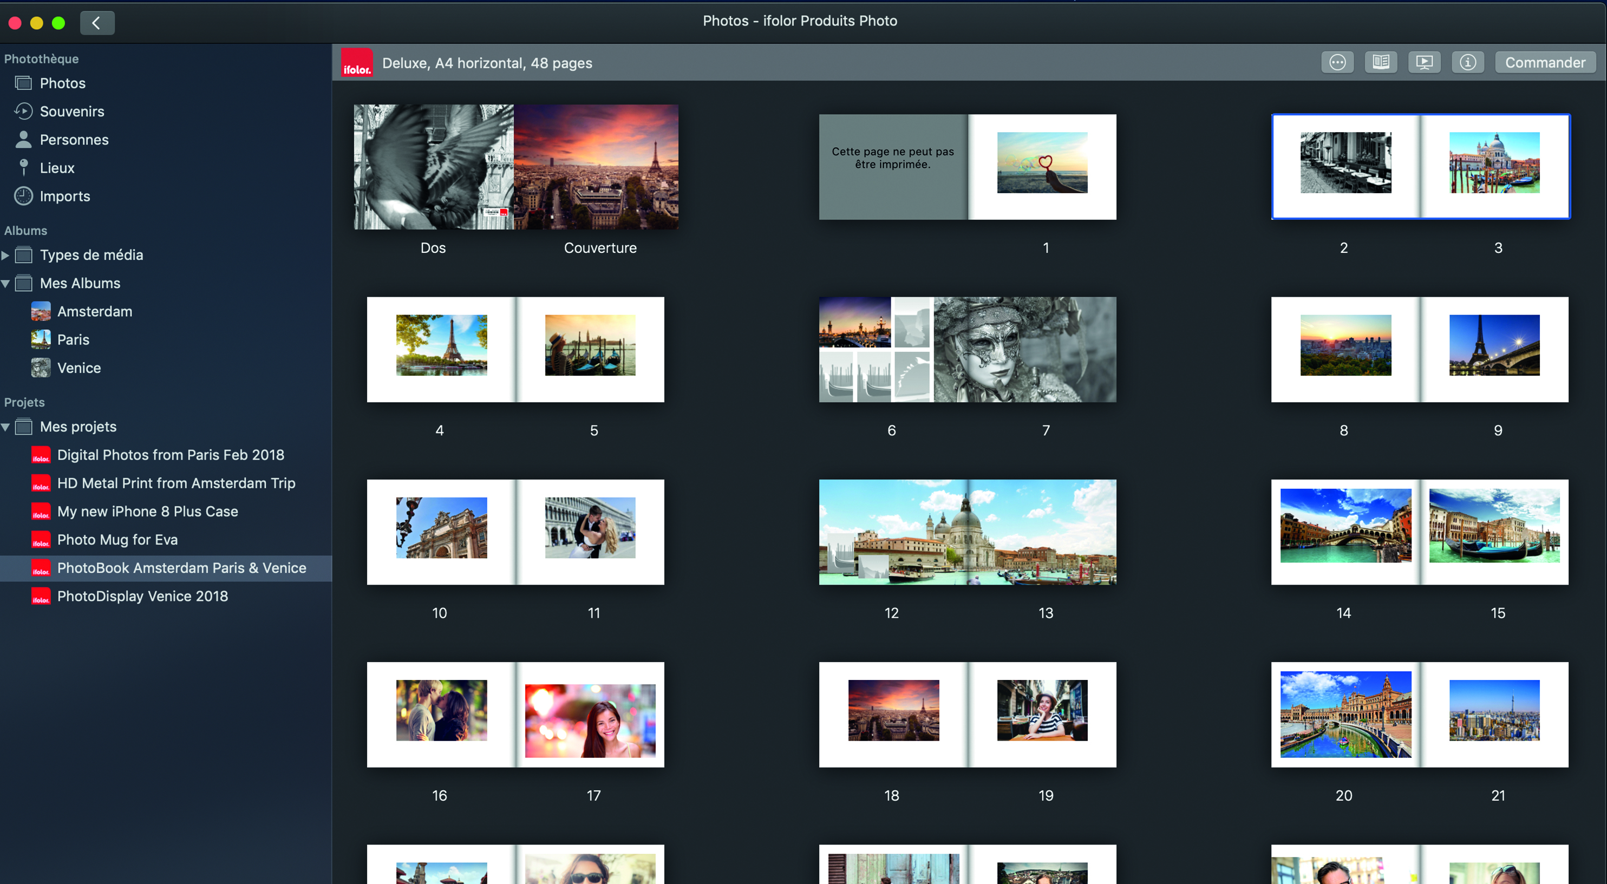
Task: Select page 19 woman in café photo
Action: (x=1042, y=711)
